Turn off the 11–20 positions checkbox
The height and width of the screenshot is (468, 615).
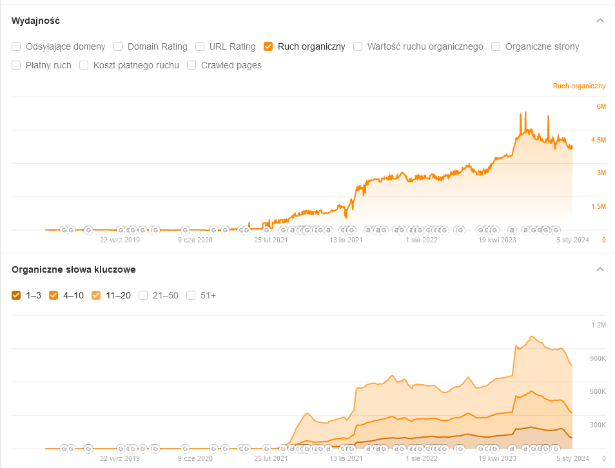96,295
